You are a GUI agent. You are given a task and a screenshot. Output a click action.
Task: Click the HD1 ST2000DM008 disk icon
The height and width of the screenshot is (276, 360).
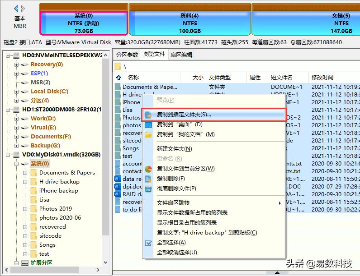[x=16, y=110]
